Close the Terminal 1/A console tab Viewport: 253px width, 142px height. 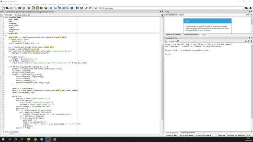point(178,41)
